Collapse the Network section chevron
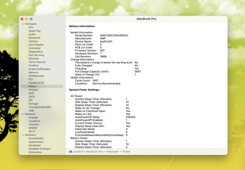This screenshot has height=170, width=245. (23, 114)
